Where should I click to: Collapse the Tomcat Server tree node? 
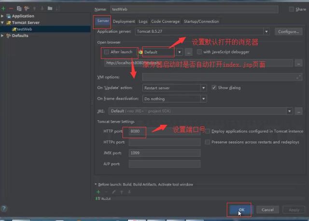[x=2, y=23]
